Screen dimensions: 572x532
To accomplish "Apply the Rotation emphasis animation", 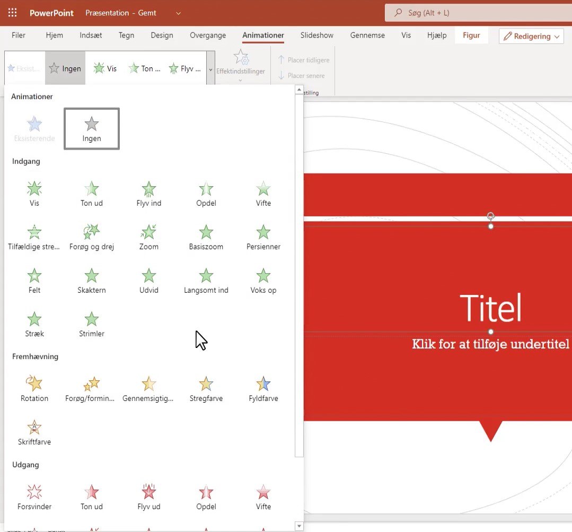I will [34, 389].
